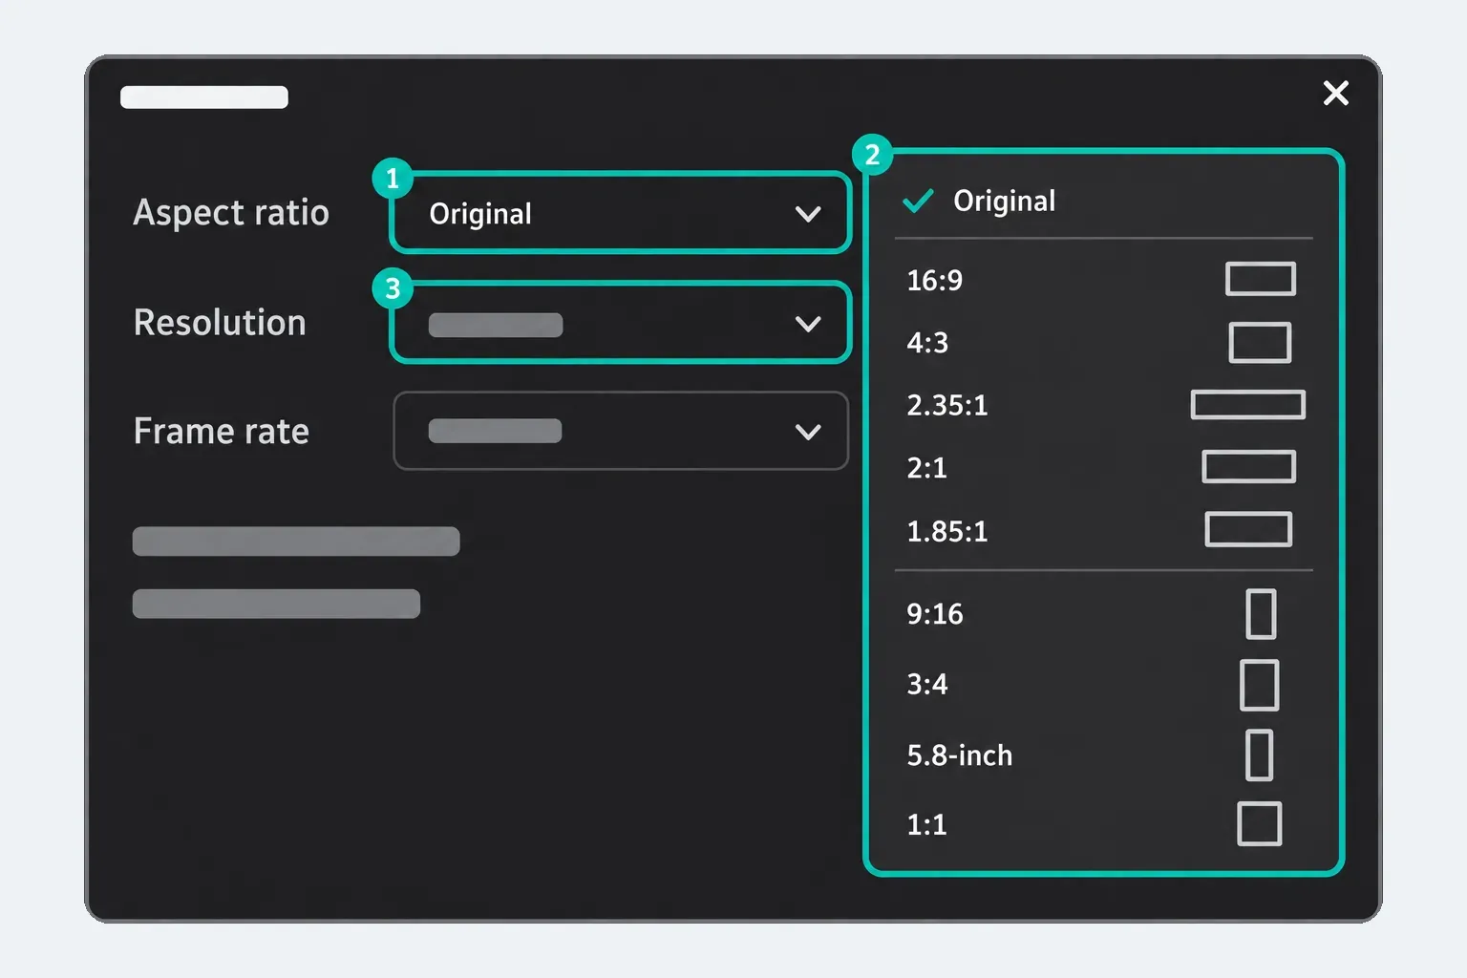Open the Frame rate dropdown

[x=621, y=431]
